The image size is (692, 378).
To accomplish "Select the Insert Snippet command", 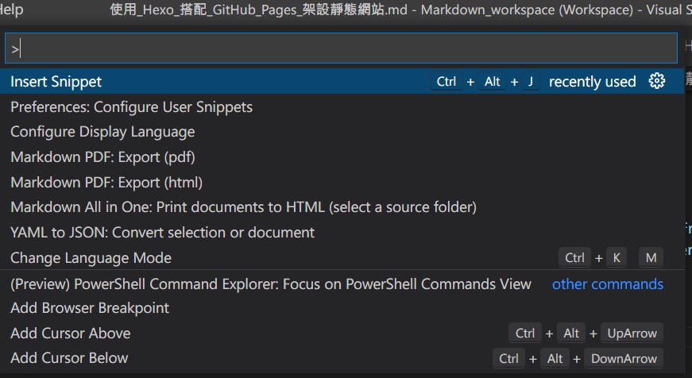I will (342, 81).
